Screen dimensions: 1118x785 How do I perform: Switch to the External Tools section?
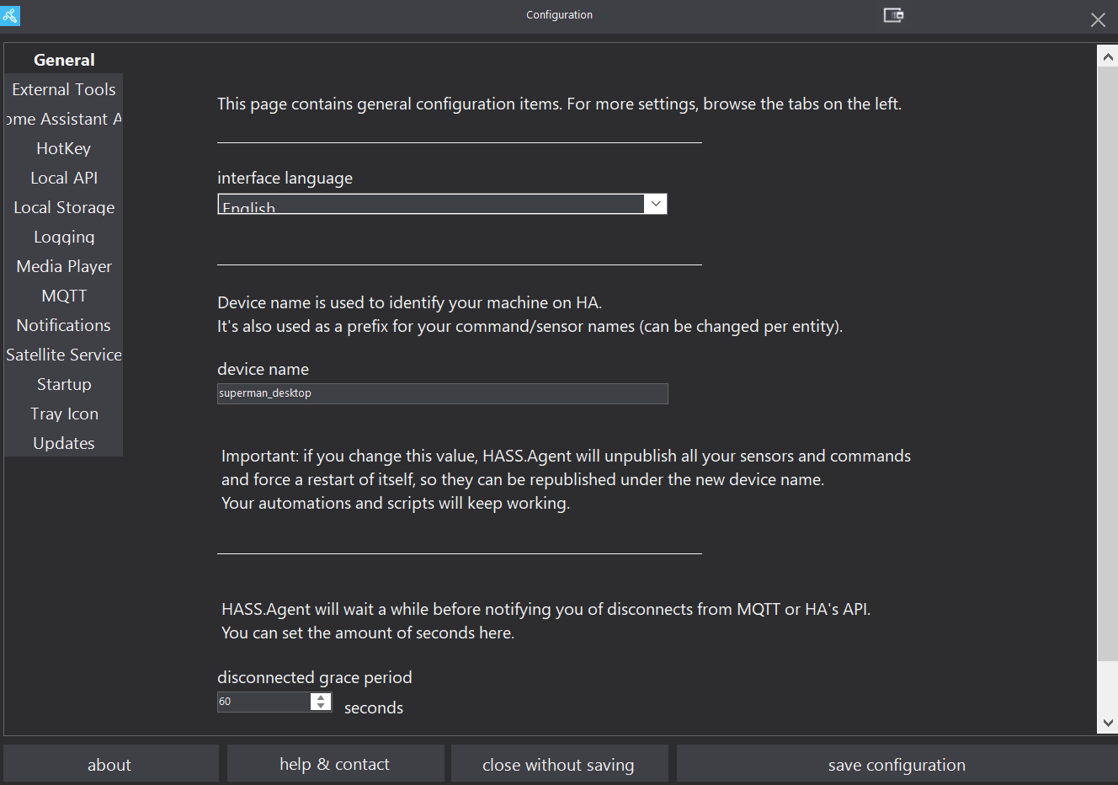point(64,88)
